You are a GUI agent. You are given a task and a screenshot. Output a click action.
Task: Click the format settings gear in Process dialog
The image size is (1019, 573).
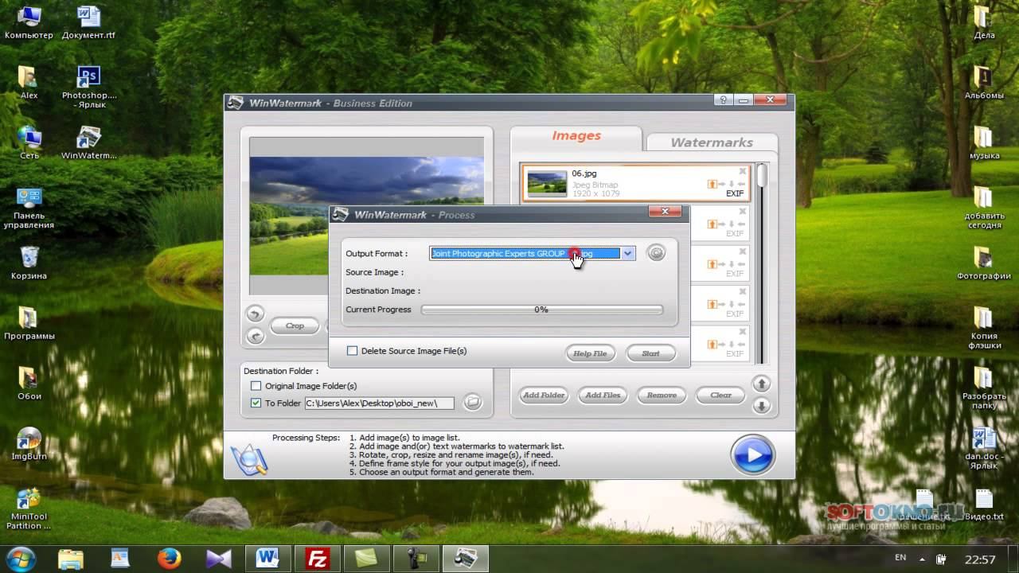(656, 253)
